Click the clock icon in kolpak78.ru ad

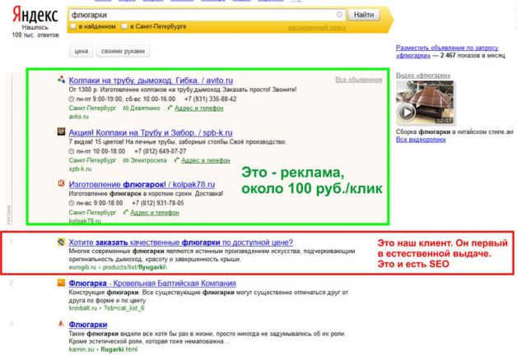pyautogui.click(x=72, y=203)
